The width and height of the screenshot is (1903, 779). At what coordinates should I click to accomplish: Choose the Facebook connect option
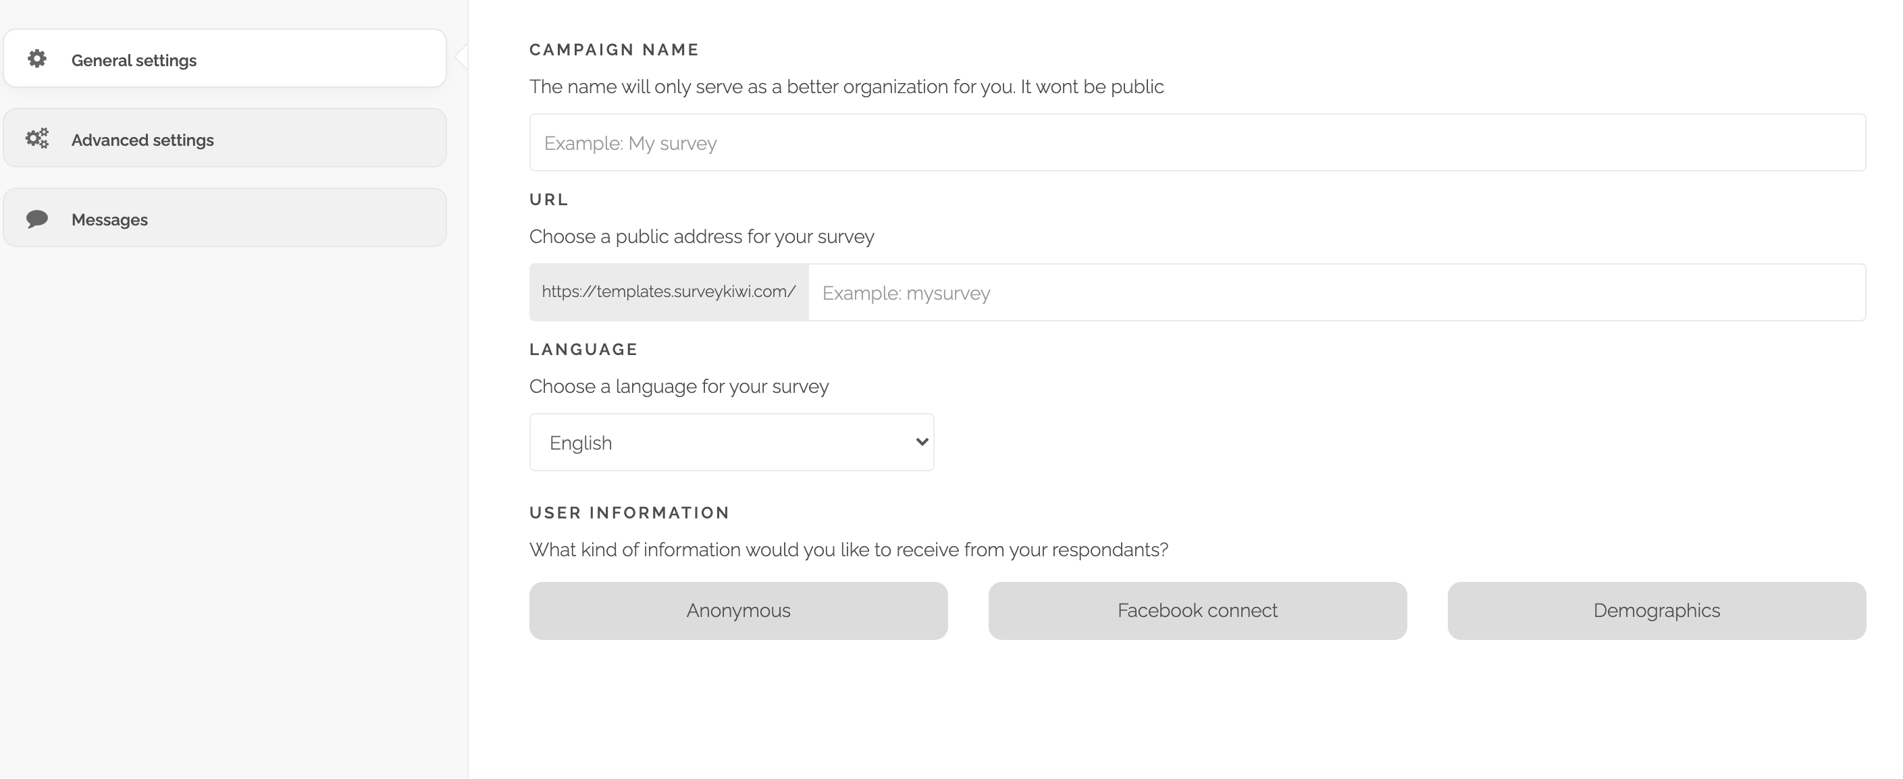click(1197, 611)
